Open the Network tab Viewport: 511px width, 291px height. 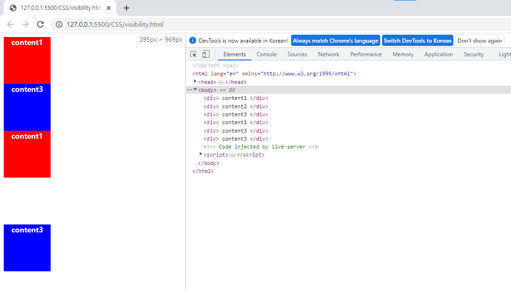click(x=329, y=54)
